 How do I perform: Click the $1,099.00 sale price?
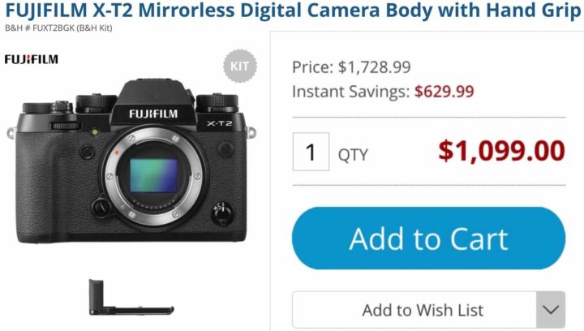502,151
